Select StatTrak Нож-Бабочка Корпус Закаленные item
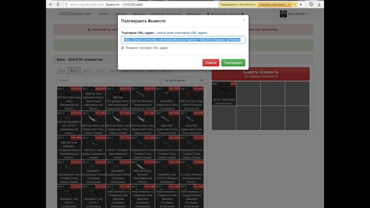 [93, 99]
